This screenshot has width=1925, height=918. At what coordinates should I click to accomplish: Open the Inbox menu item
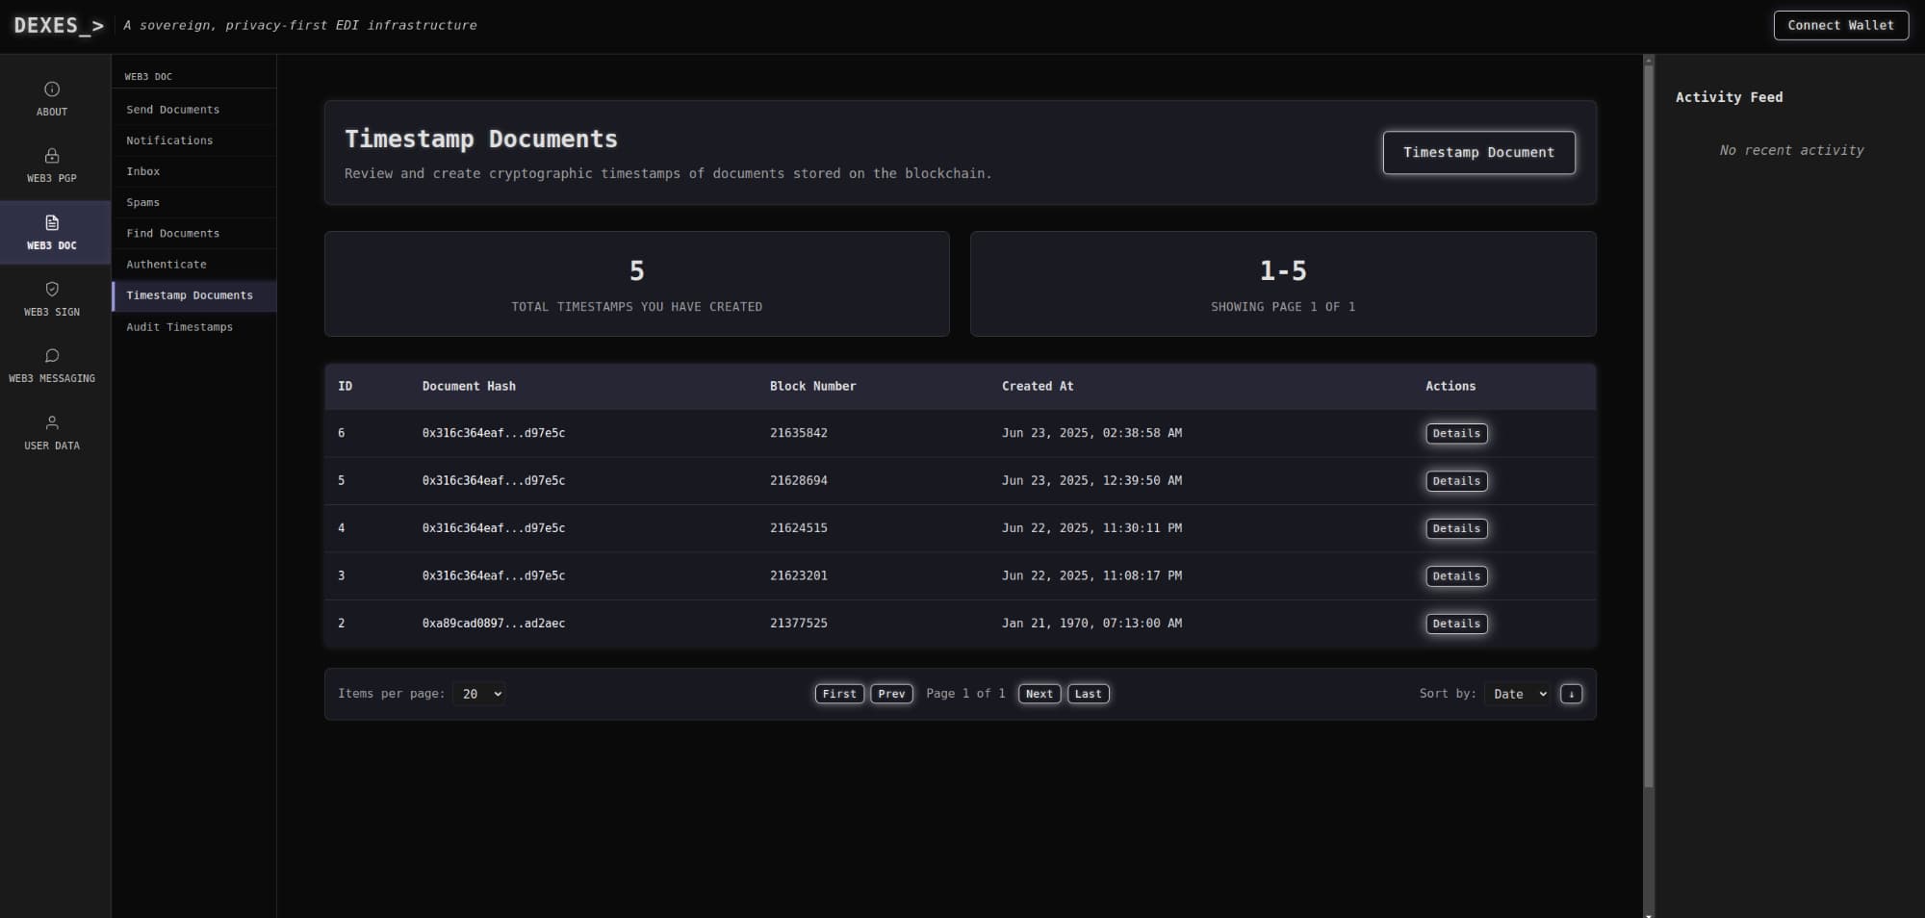pyautogui.click(x=143, y=171)
